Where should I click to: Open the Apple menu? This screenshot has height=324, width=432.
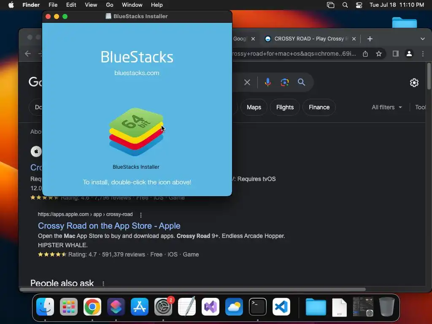pyautogui.click(x=11, y=5)
